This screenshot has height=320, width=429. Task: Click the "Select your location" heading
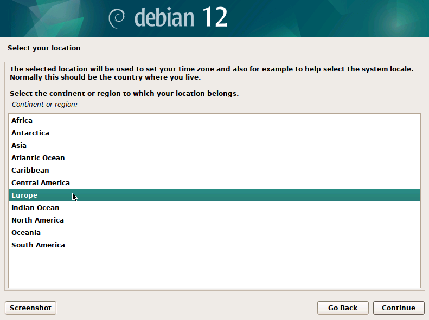[44, 48]
